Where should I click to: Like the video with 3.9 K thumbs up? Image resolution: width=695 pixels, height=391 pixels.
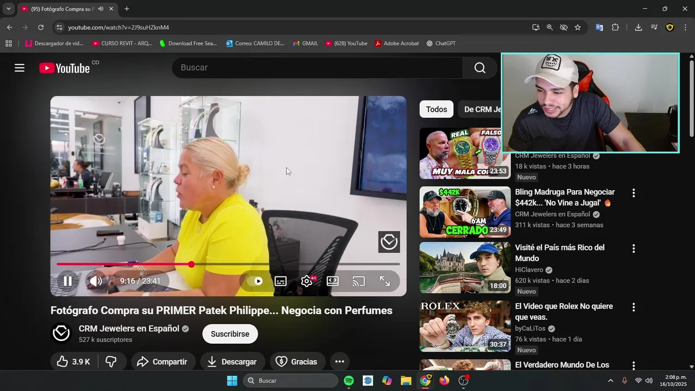[x=73, y=362]
